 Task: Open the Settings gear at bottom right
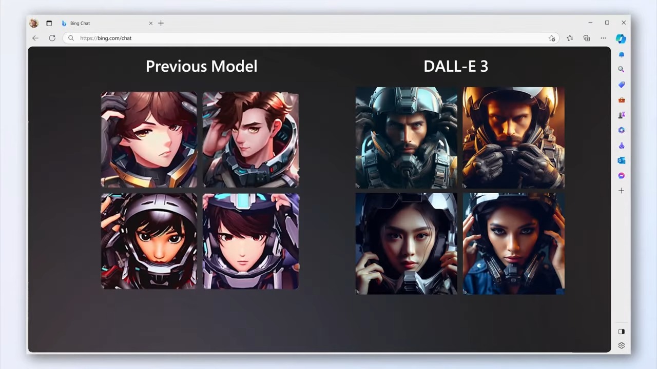click(621, 345)
